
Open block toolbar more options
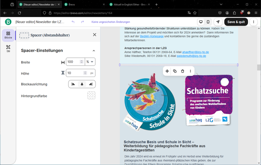point(190,71)
